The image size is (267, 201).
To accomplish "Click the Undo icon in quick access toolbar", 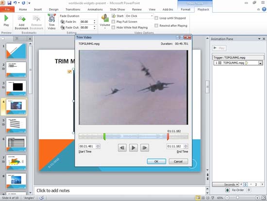I will (x=15, y=3).
